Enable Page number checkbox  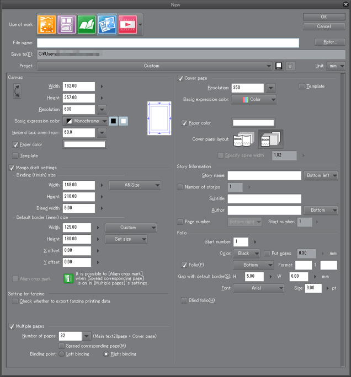[x=180, y=222]
